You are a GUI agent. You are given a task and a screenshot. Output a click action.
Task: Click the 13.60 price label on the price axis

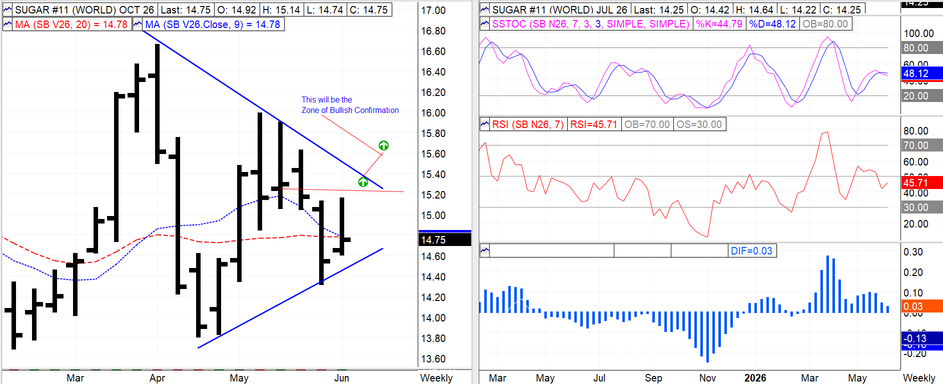pyautogui.click(x=433, y=359)
